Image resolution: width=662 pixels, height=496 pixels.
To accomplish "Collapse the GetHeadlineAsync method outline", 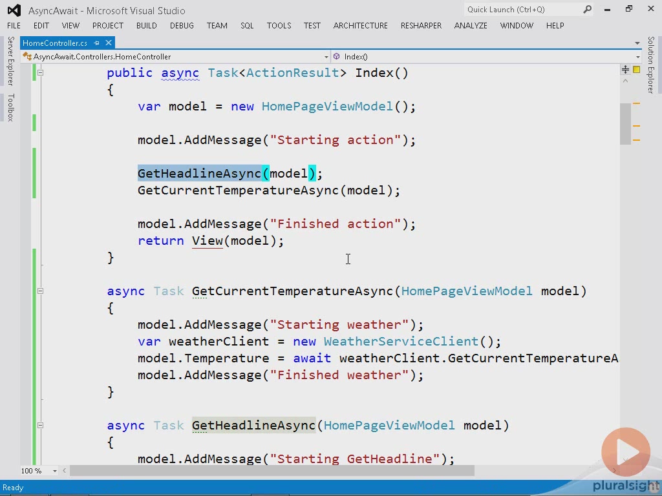I will click(x=41, y=425).
